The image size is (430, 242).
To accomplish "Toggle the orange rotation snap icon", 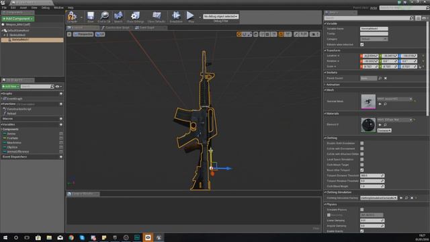I will tap(281, 34).
